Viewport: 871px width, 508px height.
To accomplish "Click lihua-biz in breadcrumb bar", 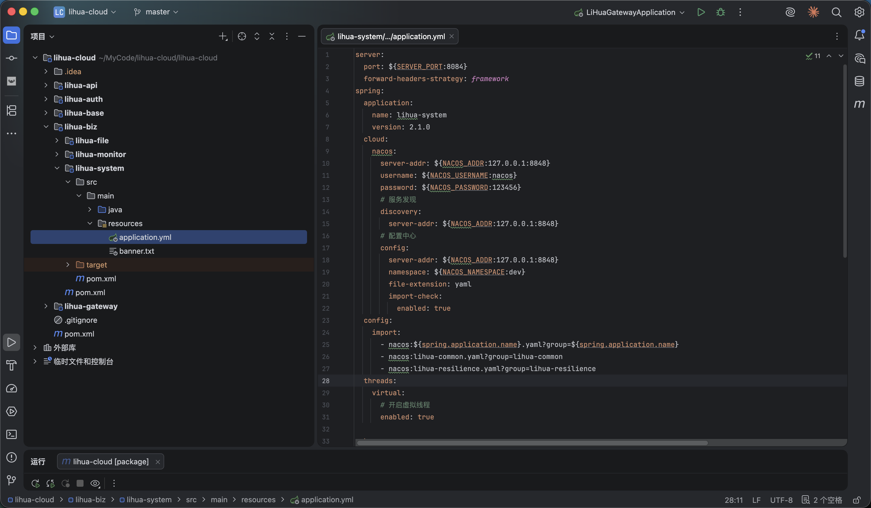I will pyautogui.click(x=87, y=500).
